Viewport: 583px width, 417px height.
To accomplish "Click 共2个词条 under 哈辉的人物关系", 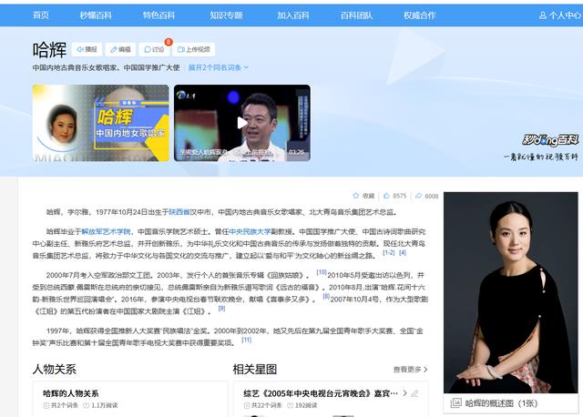I will [x=61, y=405].
